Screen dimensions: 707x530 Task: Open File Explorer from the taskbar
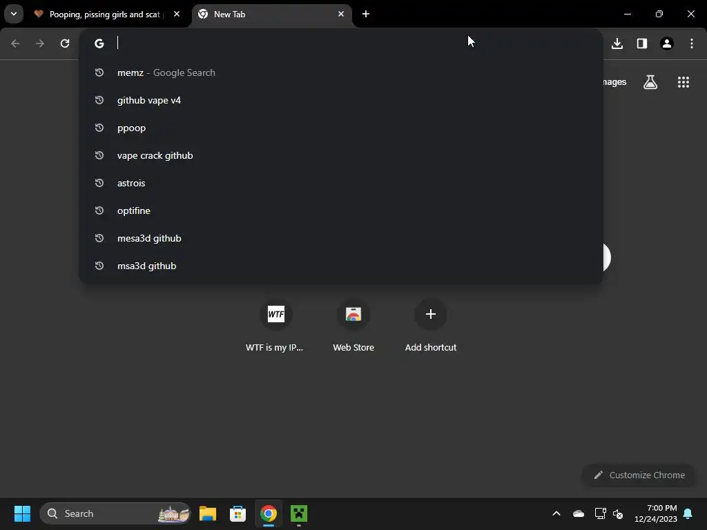(208, 513)
